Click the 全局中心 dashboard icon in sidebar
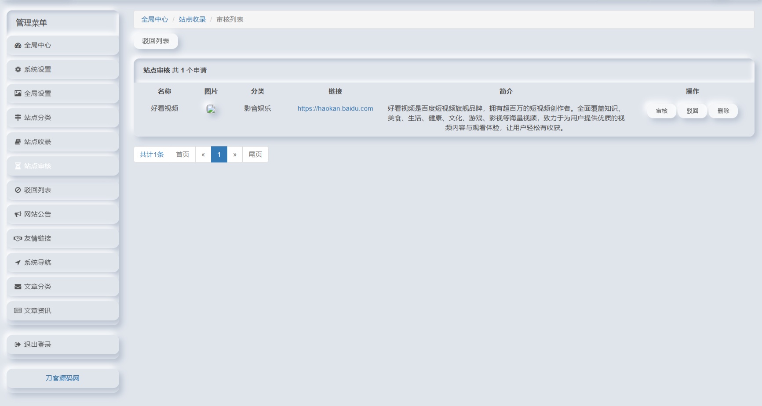The height and width of the screenshot is (406, 762). (17, 45)
